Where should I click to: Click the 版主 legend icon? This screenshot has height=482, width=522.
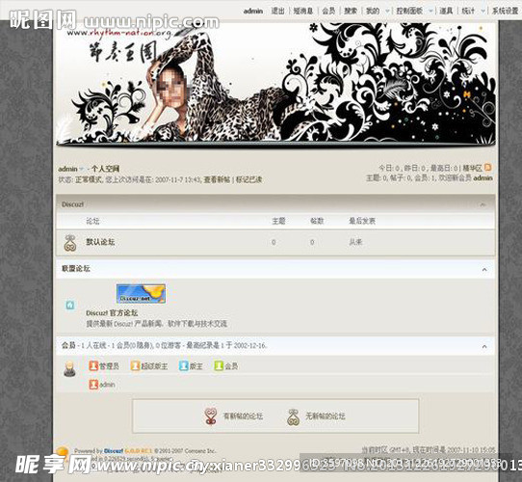[x=184, y=365]
